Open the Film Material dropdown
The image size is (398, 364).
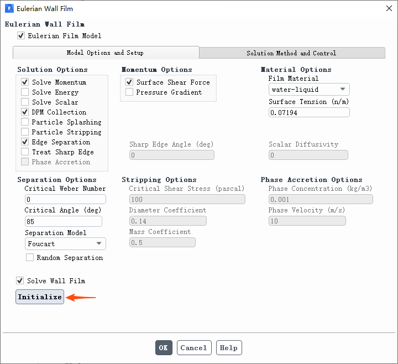coord(309,90)
